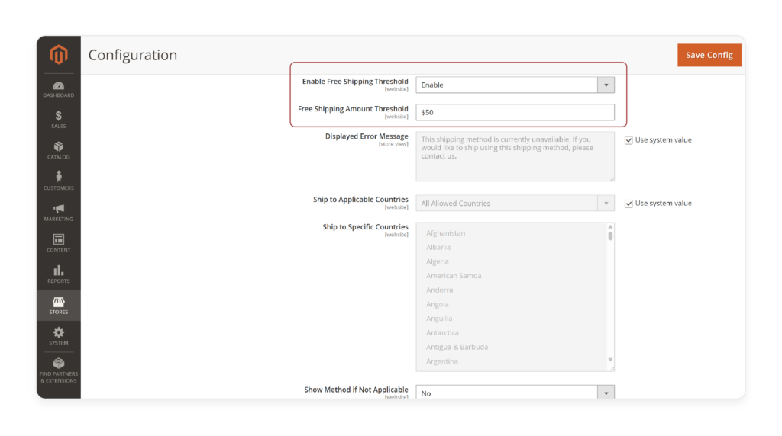Click the Save Config button
The width and height of the screenshot is (782, 436).
(x=709, y=55)
